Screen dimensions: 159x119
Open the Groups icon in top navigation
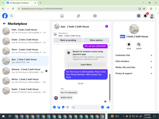(x=95, y=16)
